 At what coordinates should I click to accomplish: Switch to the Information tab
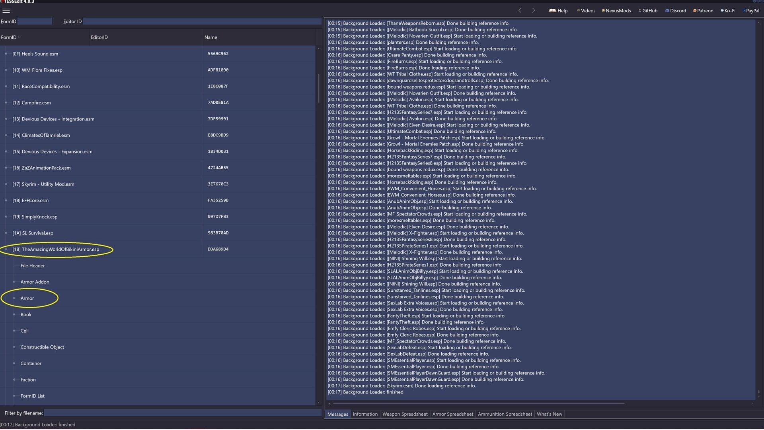click(x=365, y=414)
